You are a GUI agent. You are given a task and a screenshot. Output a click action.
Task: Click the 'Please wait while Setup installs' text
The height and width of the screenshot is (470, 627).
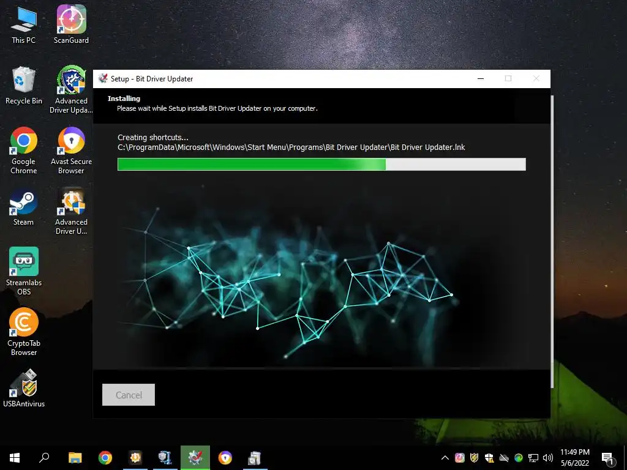pos(217,108)
